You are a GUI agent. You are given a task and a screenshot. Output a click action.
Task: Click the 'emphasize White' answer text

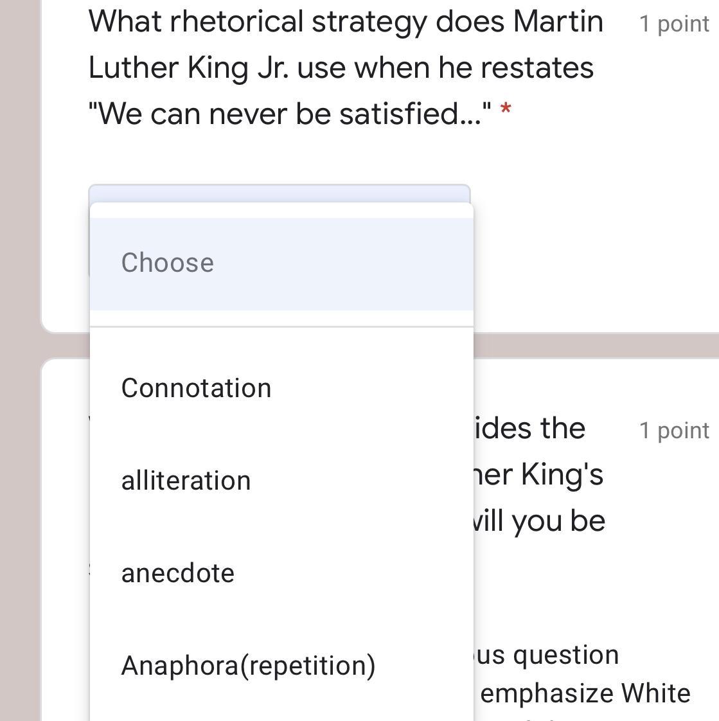tap(585, 694)
